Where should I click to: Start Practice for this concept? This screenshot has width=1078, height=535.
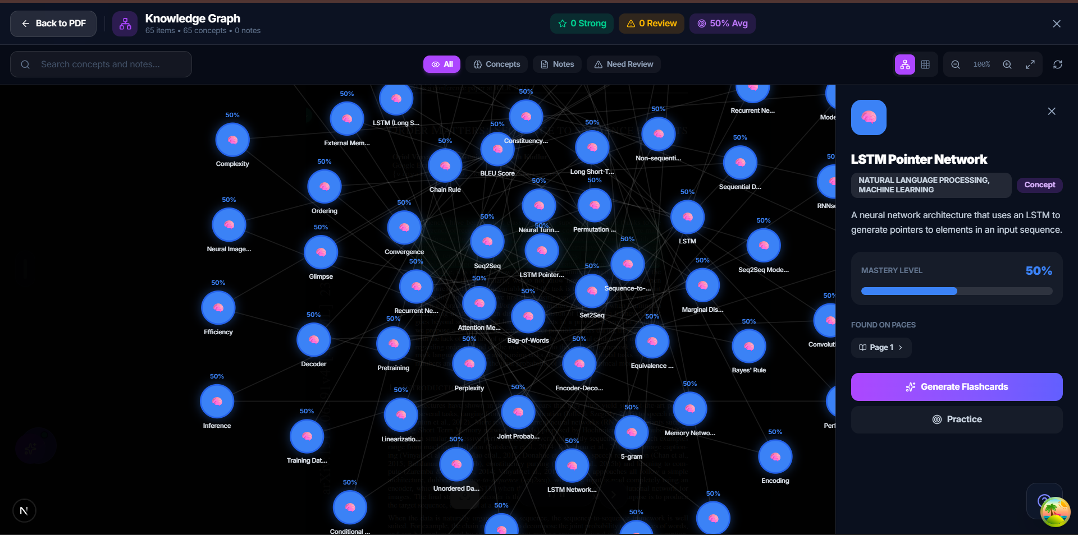click(x=956, y=419)
